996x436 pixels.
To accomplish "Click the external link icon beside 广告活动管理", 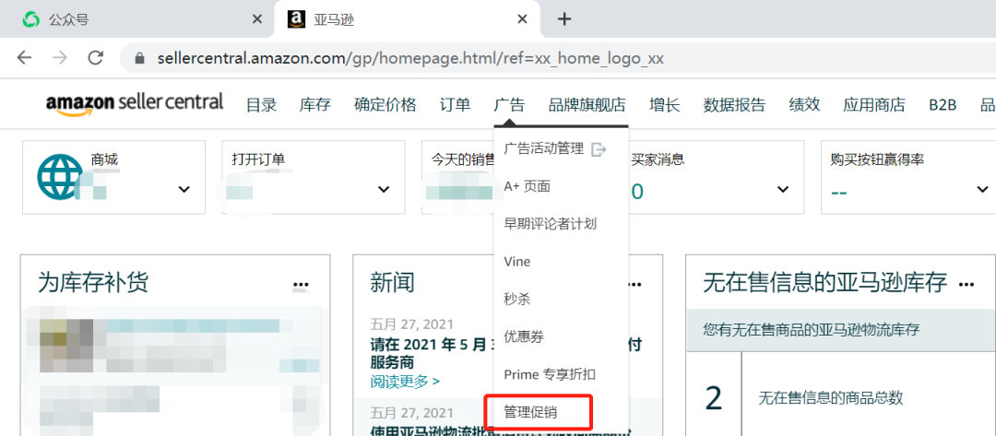I will coord(599,149).
